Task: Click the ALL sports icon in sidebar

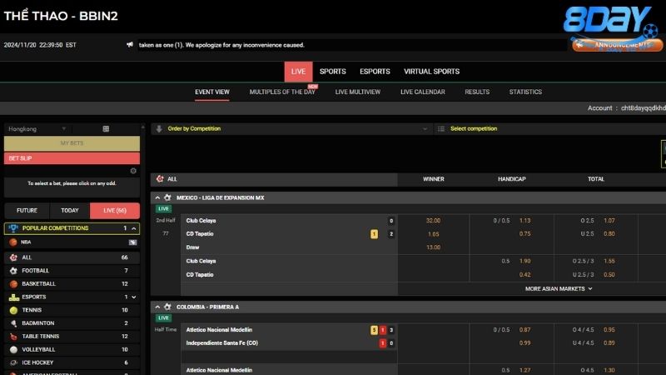Action: click(13, 257)
